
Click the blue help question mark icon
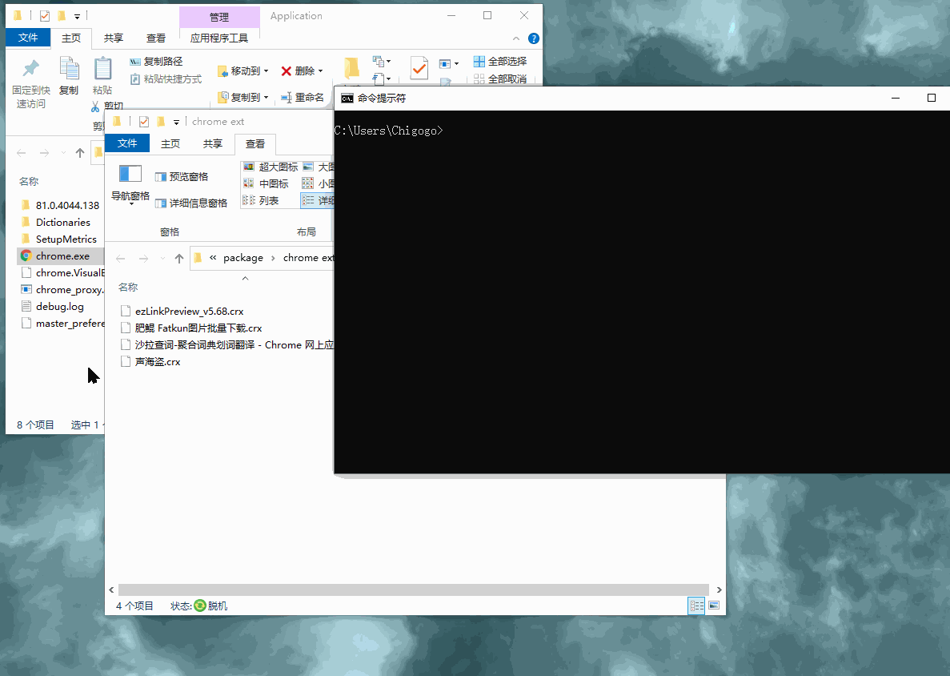[534, 38]
